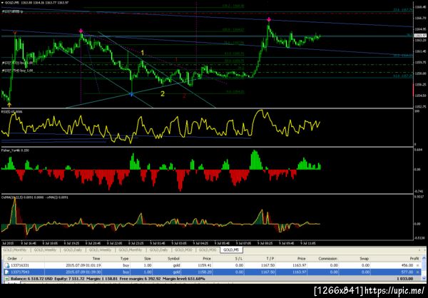428x298 pixels.
Task: Click the order icon beside 133717543
Action: [x=6, y=272]
